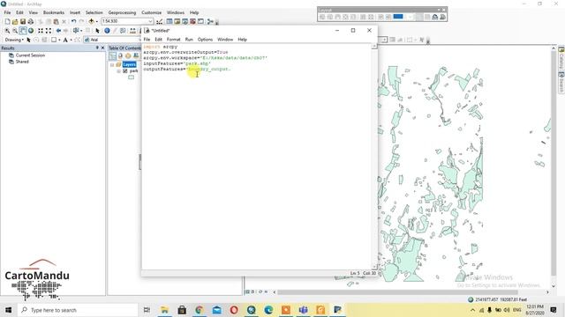Open the Add Data dropdown arrow

click(96, 21)
